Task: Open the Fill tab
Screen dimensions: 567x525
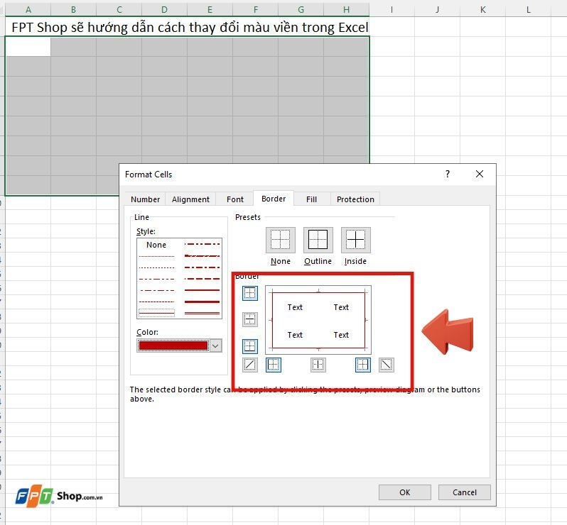Action: click(x=311, y=199)
